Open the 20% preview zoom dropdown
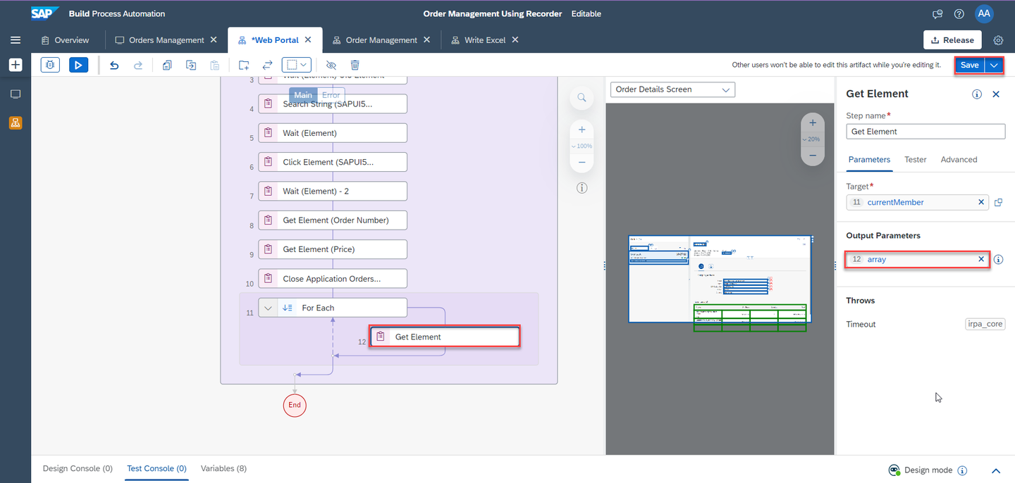1015x483 pixels. pyautogui.click(x=813, y=139)
